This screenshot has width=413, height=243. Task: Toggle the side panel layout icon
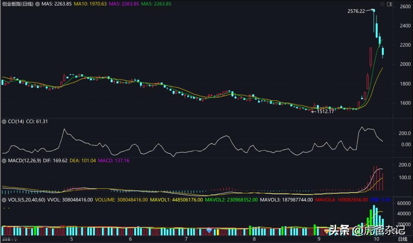click(x=389, y=4)
